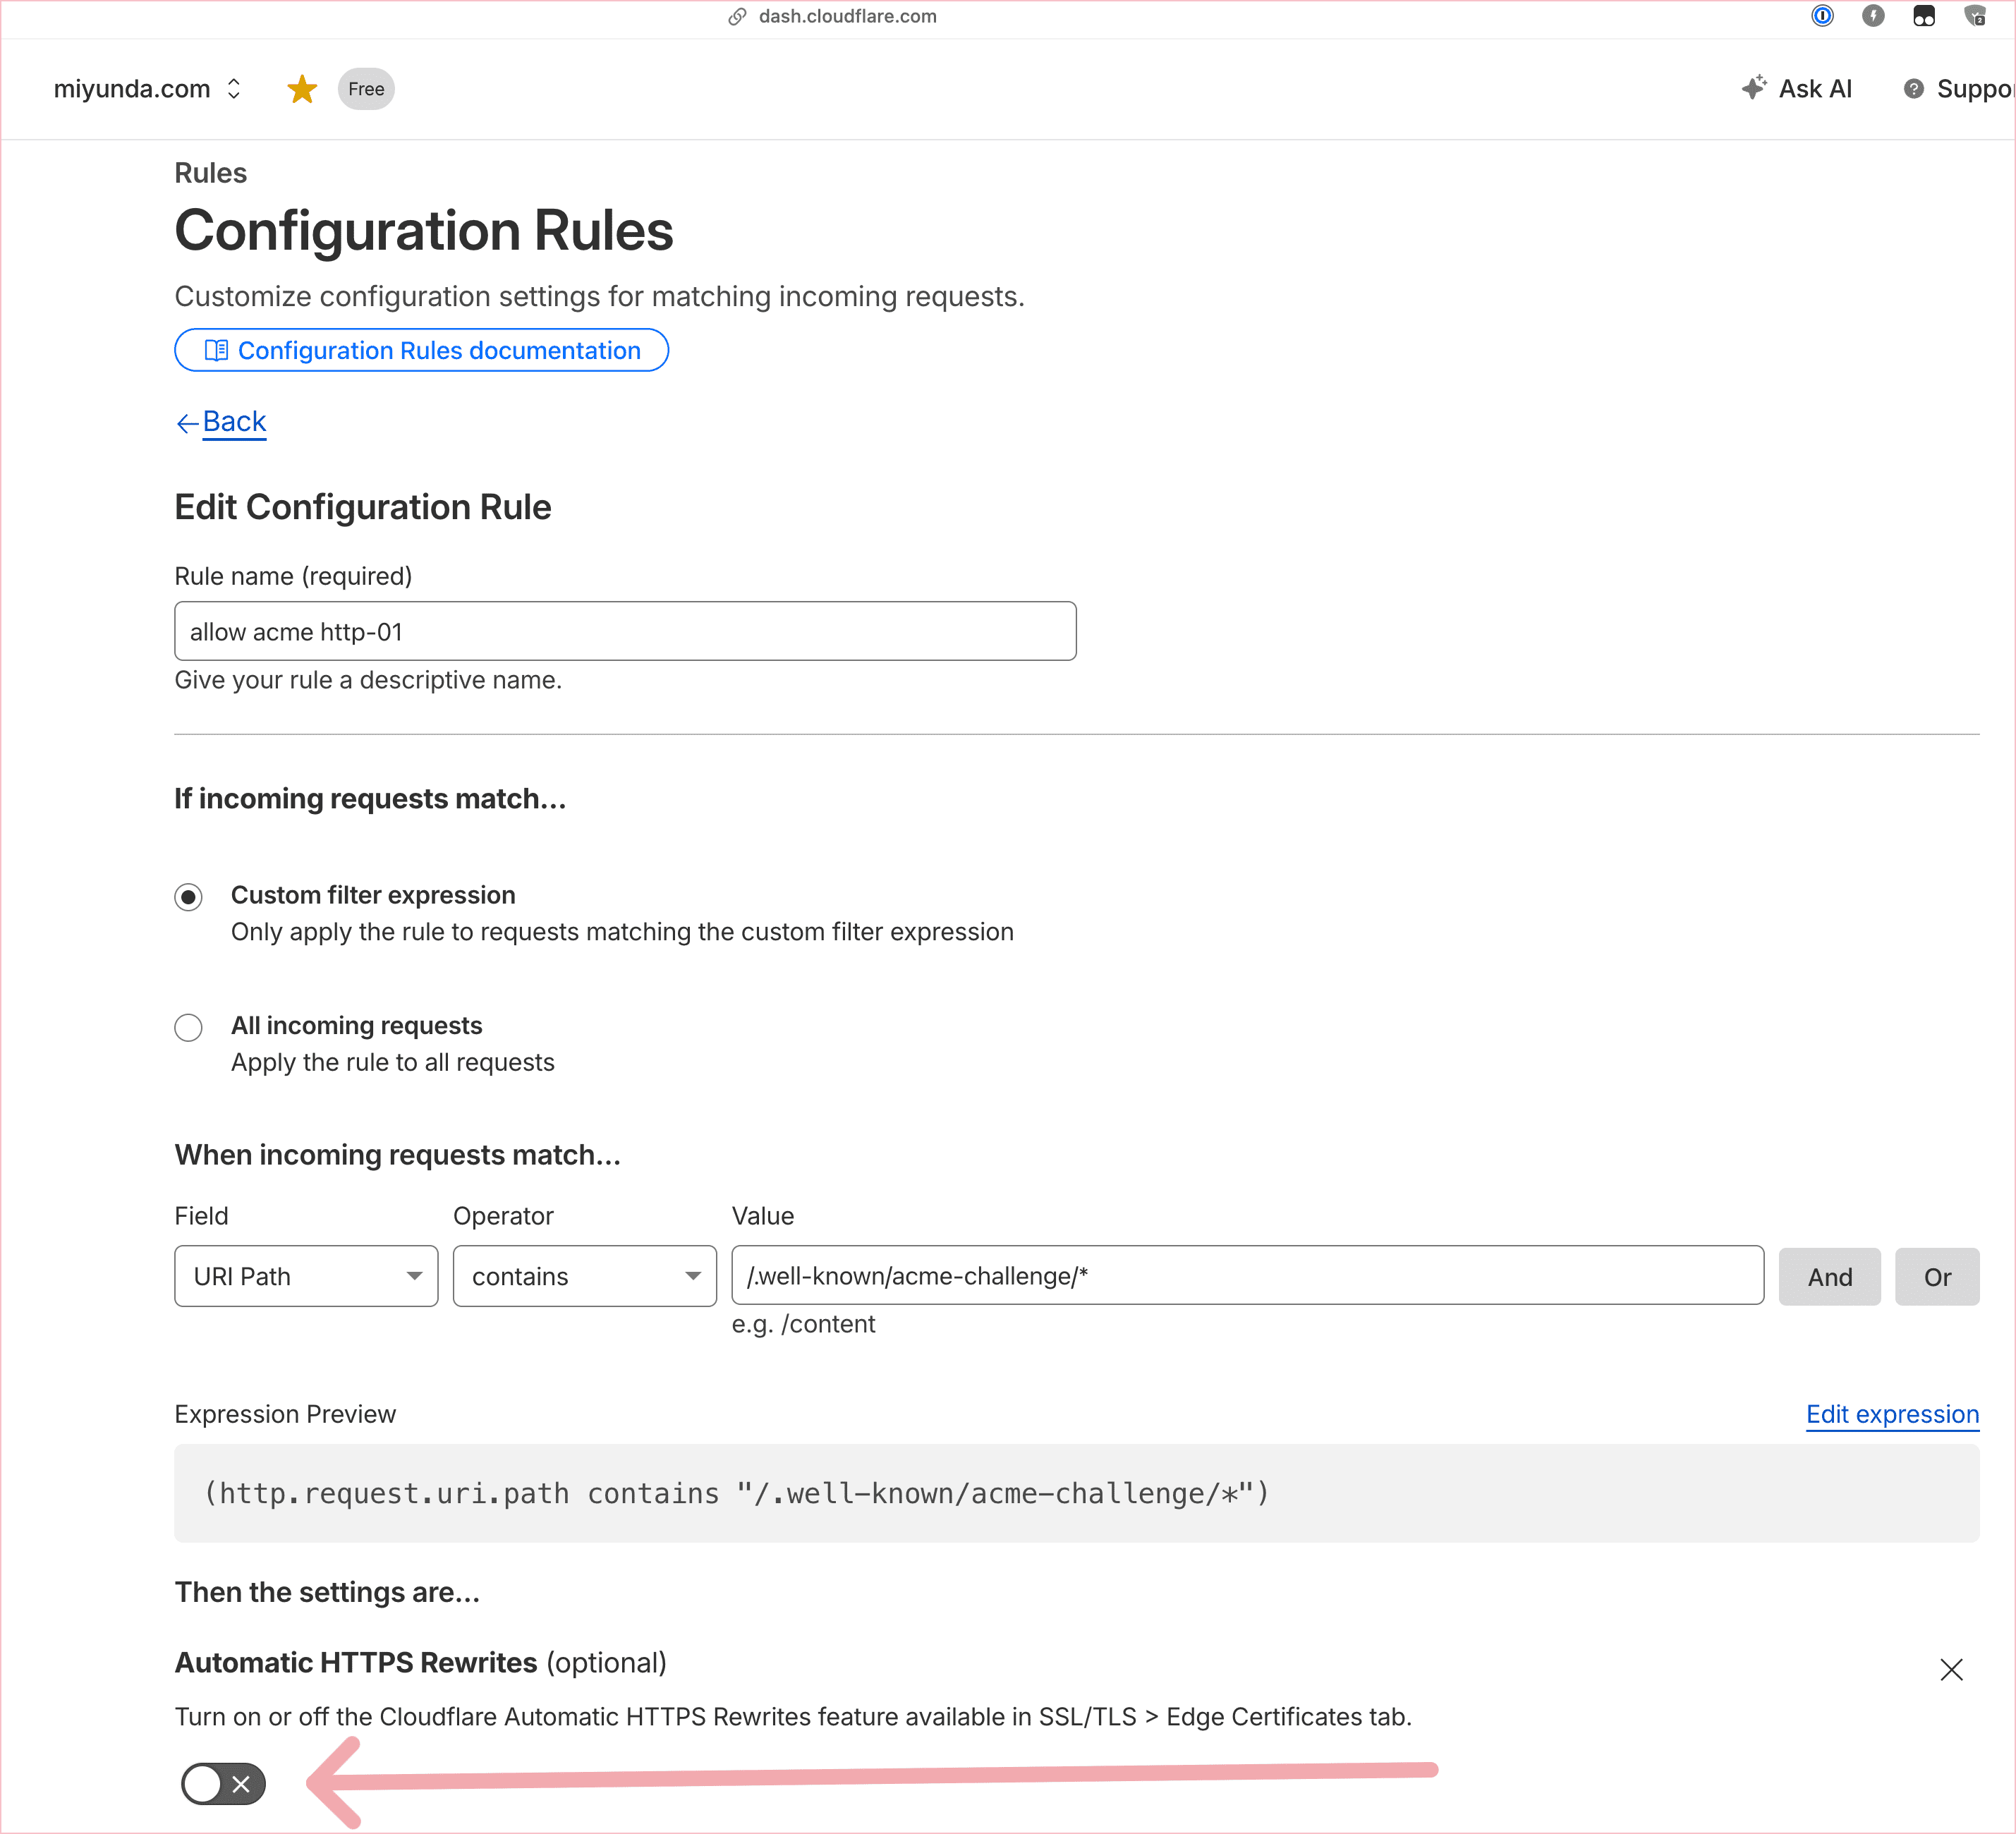Open the contains operator dropdown
This screenshot has height=1834, width=2016.
coord(584,1276)
